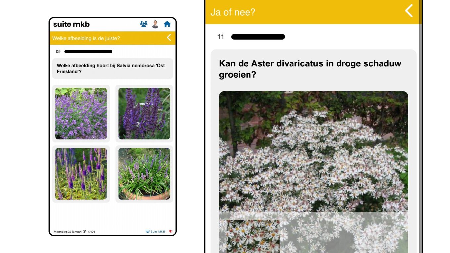Click the question about Aster divaricatus dry shade

click(x=310, y=68)
